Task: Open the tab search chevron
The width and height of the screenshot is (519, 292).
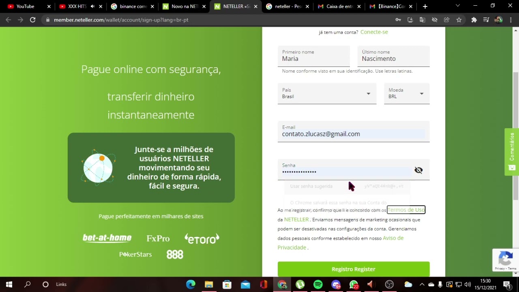Action: (458, 6)
